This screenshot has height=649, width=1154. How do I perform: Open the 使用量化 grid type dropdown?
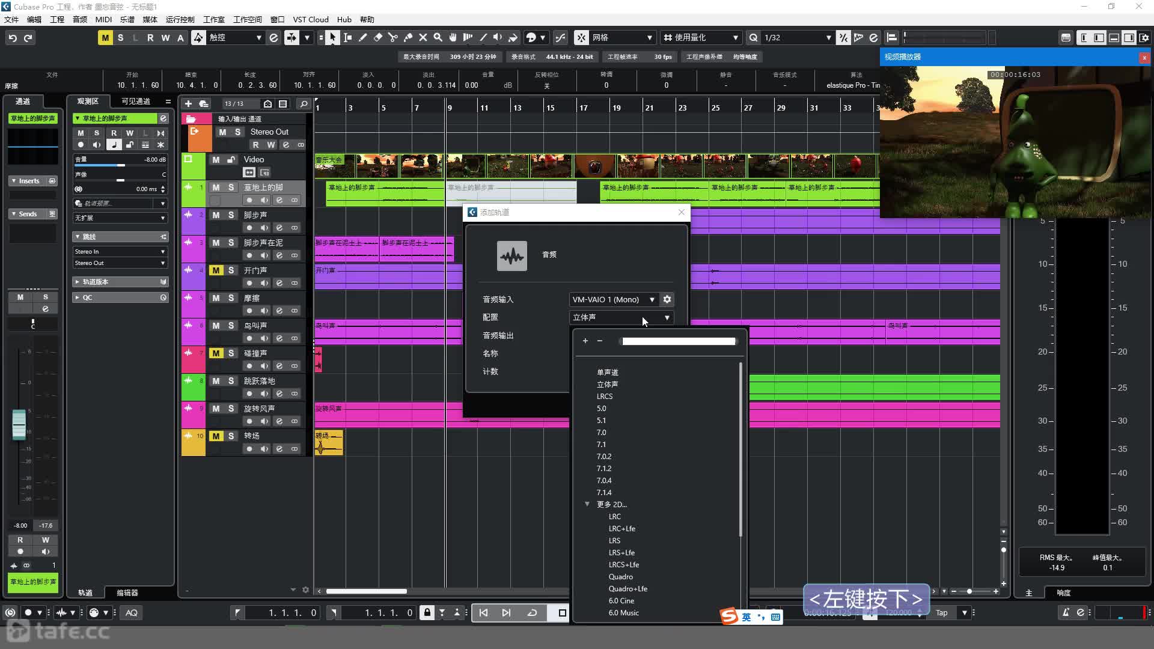(x=701, y=37)
